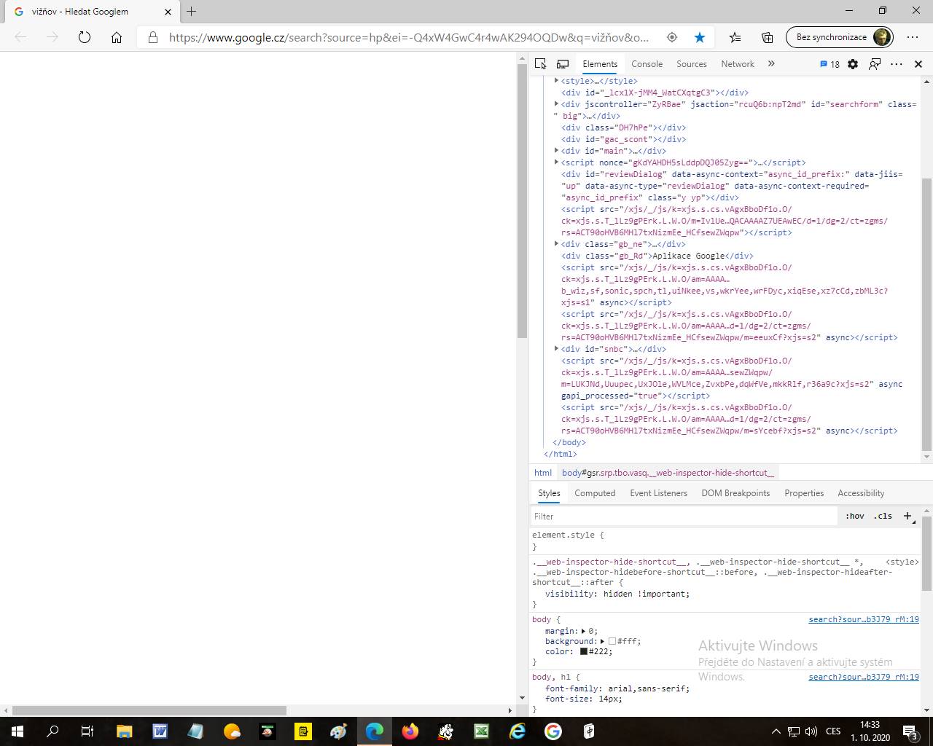Expand the script nonce node
The image size is (933, 746).
(557, 162)
